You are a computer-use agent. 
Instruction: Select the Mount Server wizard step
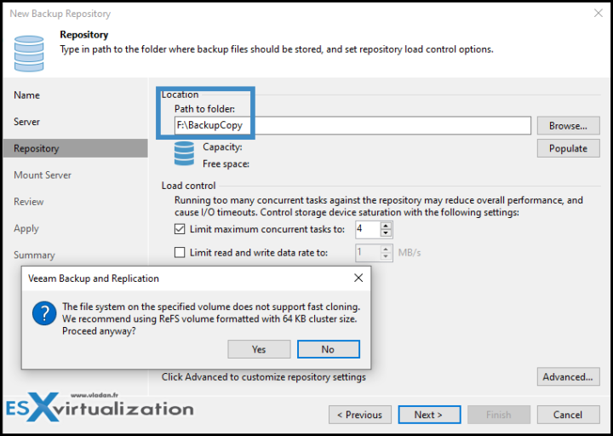coord(43,175)
